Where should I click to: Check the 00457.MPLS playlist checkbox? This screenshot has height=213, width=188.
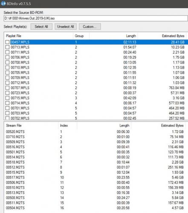tap(7, 42)
